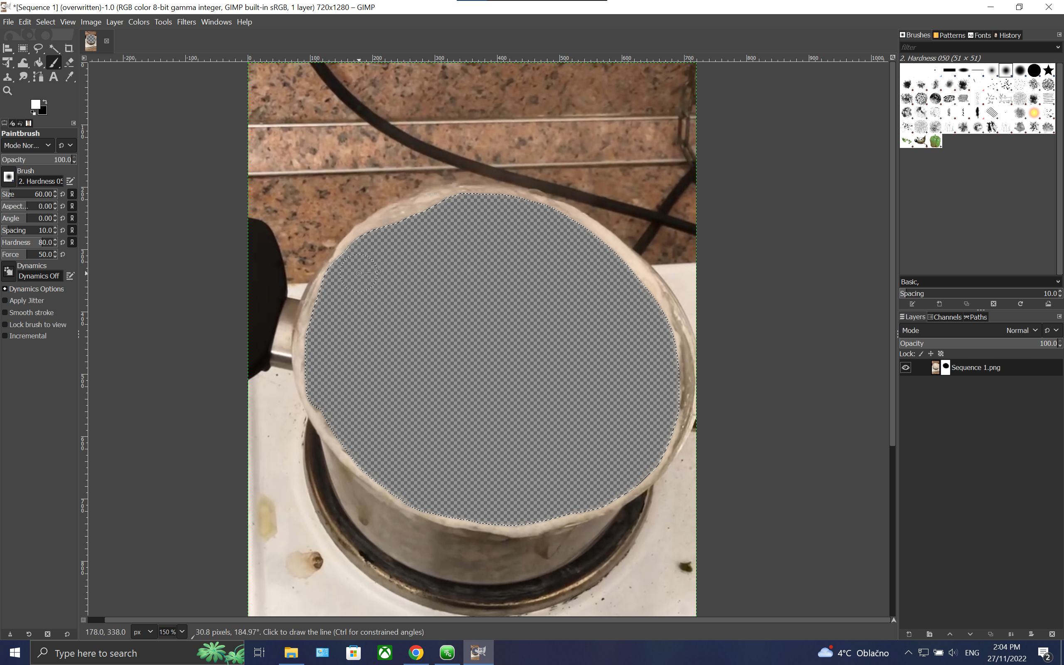Select the Color Picker tool

(69, 76)
